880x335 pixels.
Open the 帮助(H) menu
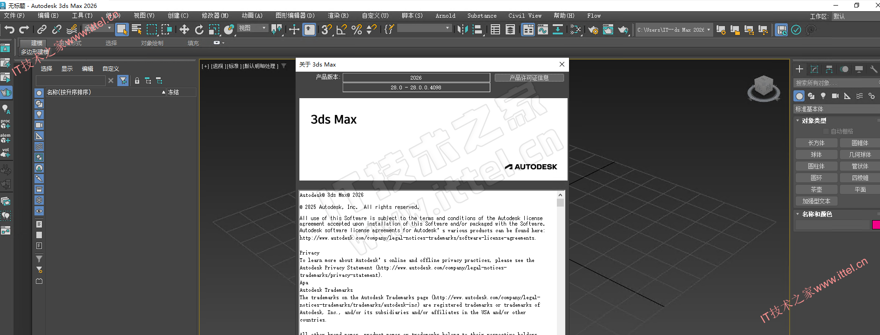pyautogui.click(x=564, y=16)
